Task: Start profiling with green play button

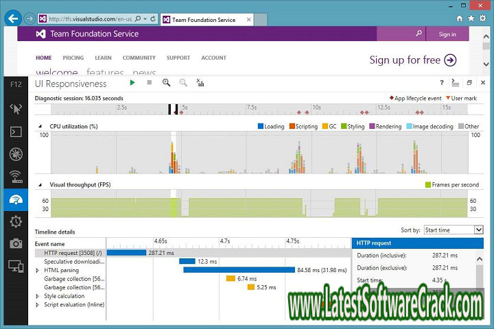Action: pyautogui.click(x=132, y=82)
